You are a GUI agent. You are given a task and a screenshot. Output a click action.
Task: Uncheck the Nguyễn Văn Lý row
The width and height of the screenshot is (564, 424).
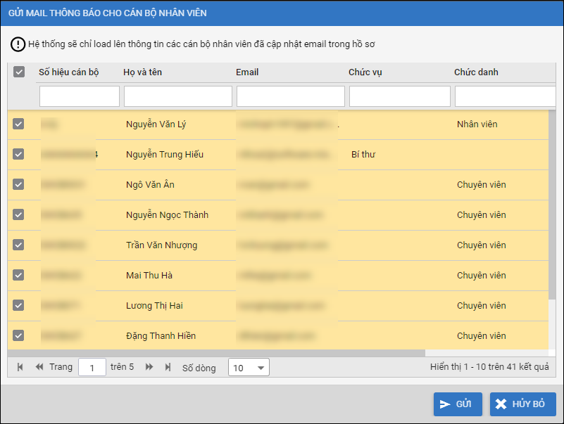coord(19,124)
